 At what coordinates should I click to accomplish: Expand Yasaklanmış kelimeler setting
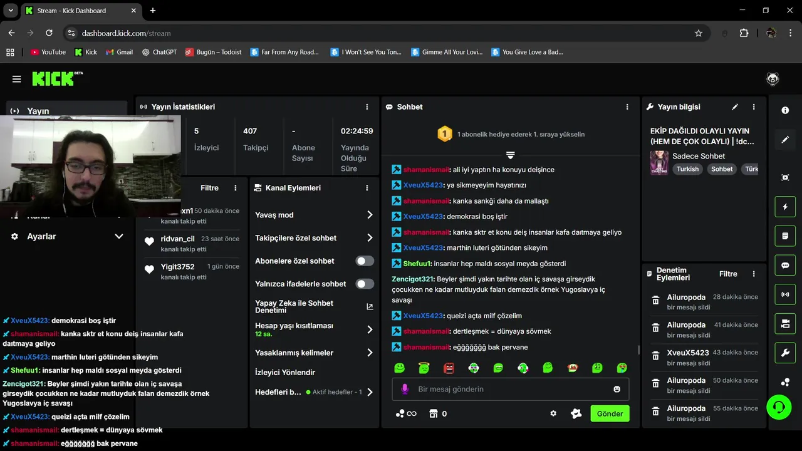click(370, 353)
